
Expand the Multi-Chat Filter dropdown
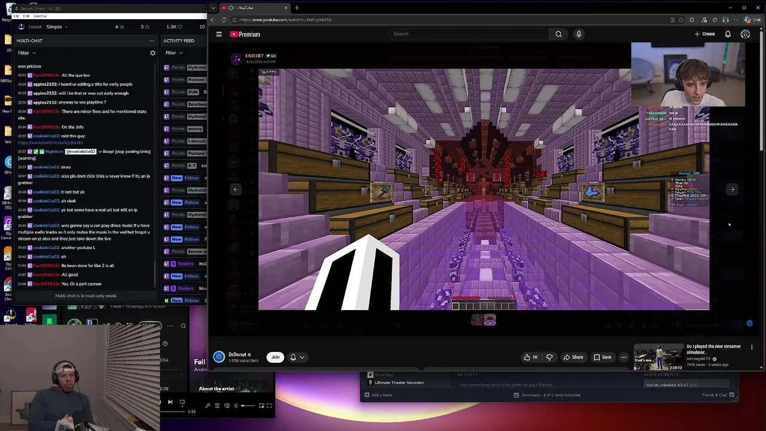coord(26,53)
